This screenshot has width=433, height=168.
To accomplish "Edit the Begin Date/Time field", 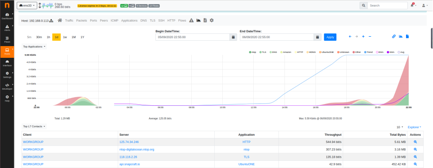I will 193,37.
